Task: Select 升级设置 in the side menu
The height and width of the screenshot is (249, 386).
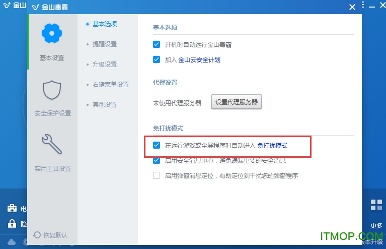Action: point(104,65)
